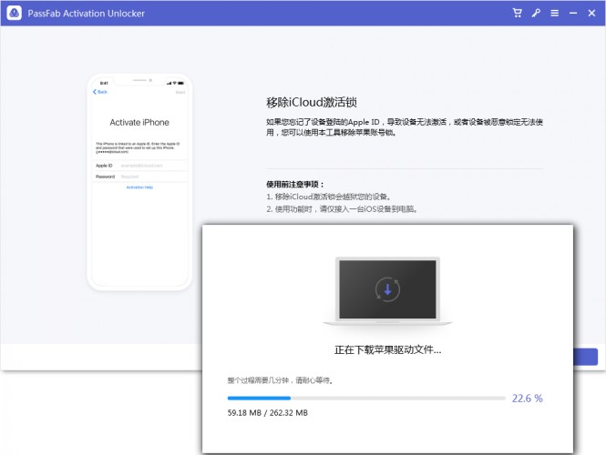
Task: Click the '使用前注意事项：' label
Action: 295,184
